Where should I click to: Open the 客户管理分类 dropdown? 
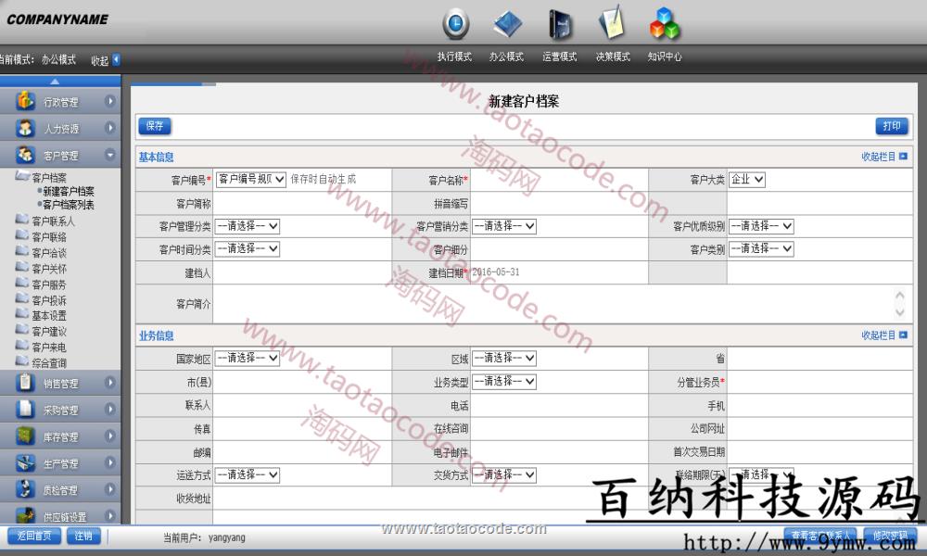tap(248, 225)
